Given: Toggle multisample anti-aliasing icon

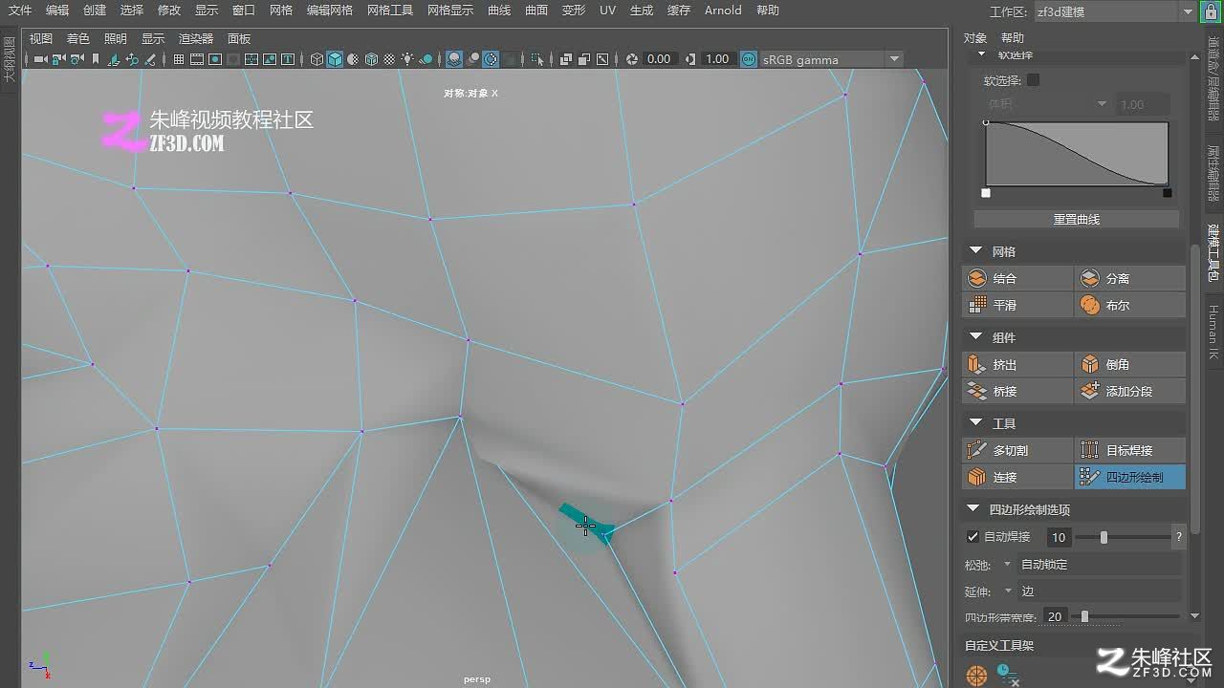Looking at the screenshot, I should coord(491,59).
